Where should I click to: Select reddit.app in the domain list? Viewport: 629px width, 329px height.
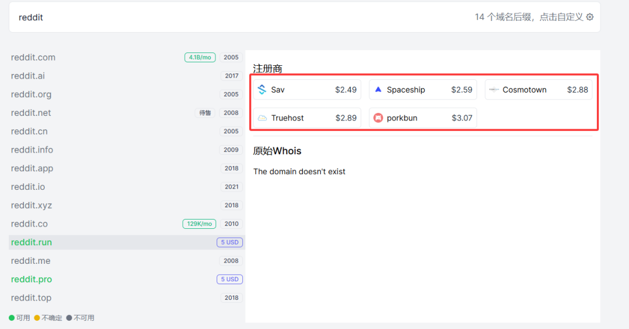(127, 168)
